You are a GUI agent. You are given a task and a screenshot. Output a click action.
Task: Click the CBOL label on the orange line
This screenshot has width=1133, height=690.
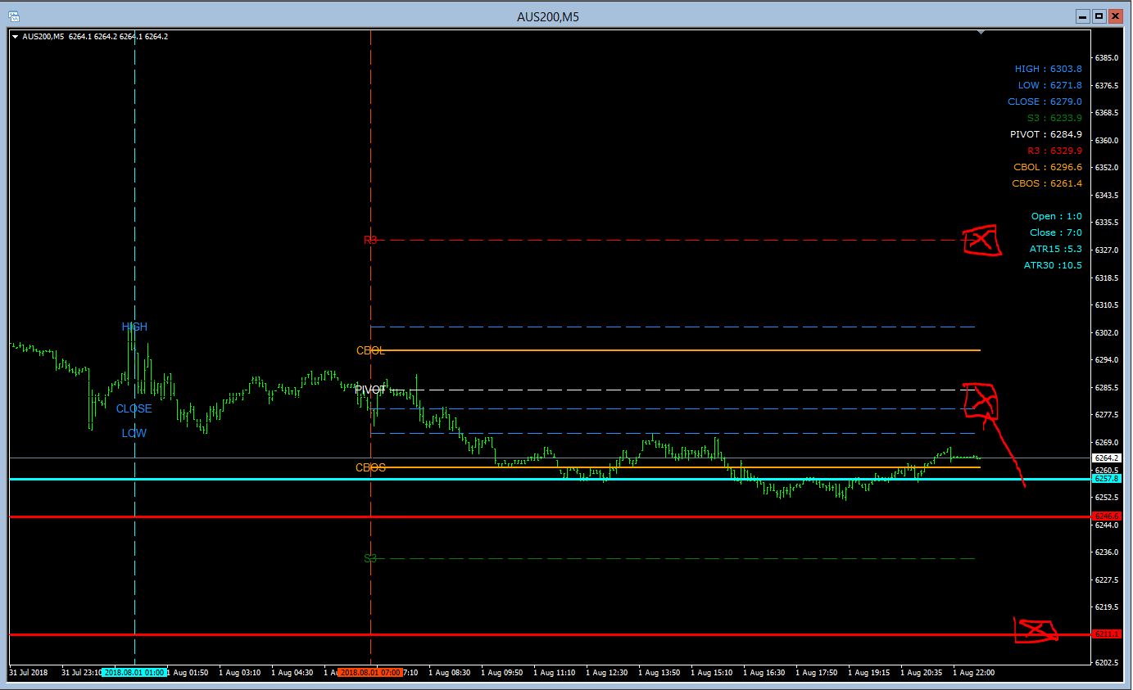click(370, 350)
